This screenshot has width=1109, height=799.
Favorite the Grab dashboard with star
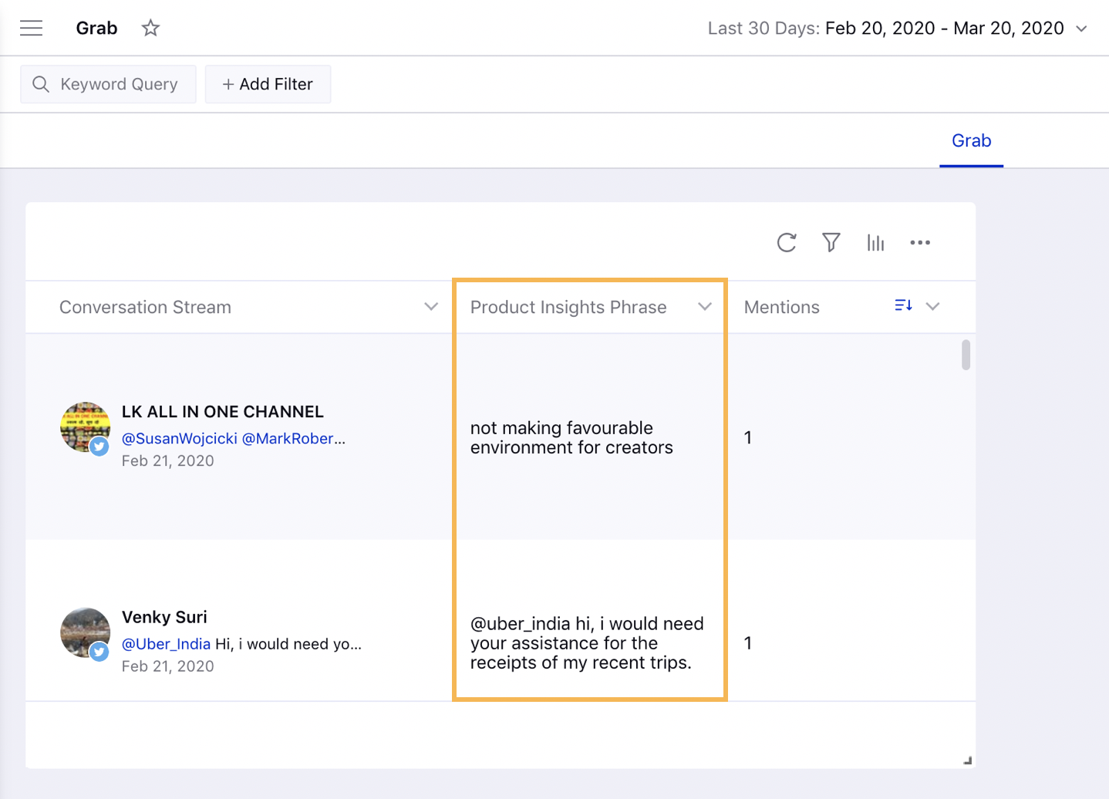[x=150, y=29]
